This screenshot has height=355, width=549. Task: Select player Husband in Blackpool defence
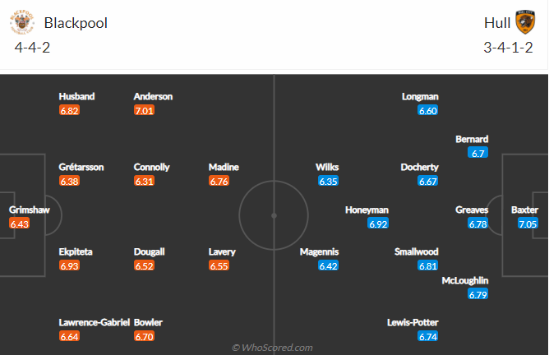point(76,96)
